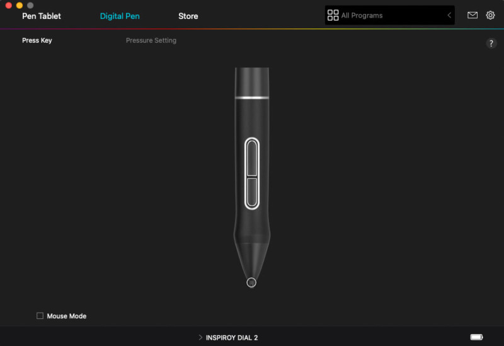The height and width of the screenshot is (346, 504).
Task: Open the settings gear icon
Action: coord(490,15)
